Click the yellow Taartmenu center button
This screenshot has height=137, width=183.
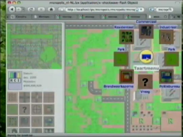(146, 56)
